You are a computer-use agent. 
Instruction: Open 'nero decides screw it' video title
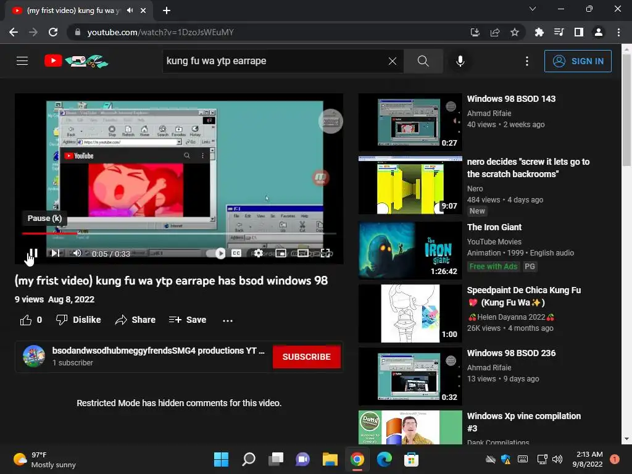(528, 168)
